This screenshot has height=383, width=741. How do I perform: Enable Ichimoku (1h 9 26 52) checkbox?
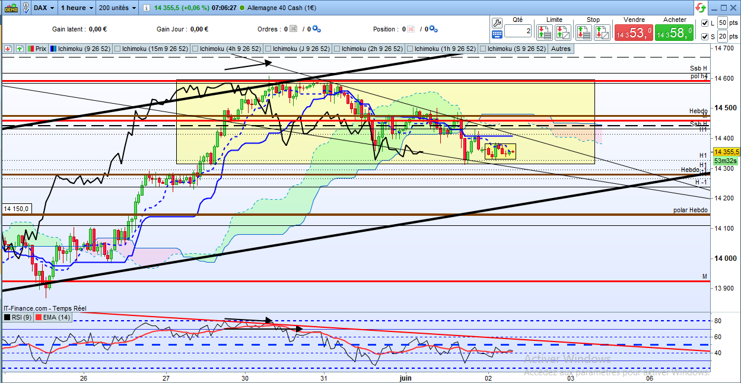[410, 49]
